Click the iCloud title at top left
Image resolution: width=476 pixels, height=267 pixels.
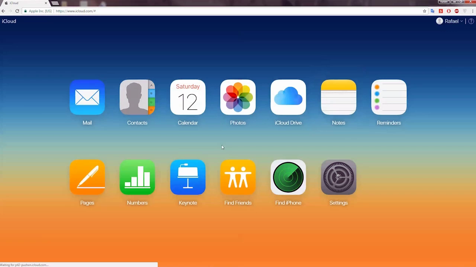(x=9, y=21)
